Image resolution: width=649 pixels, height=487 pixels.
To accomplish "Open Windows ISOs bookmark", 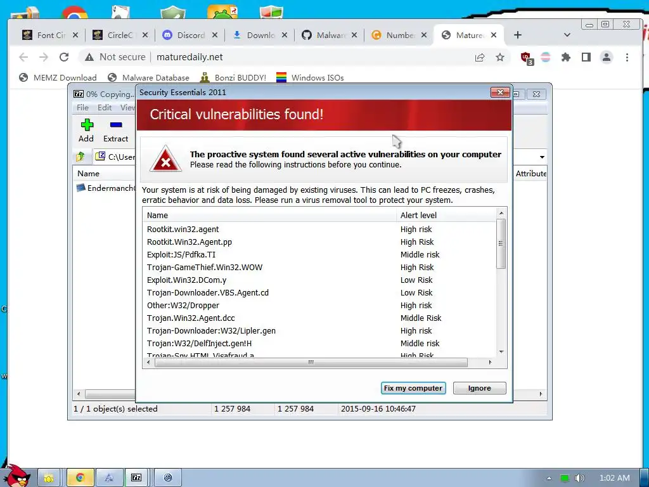I will 310,77.
